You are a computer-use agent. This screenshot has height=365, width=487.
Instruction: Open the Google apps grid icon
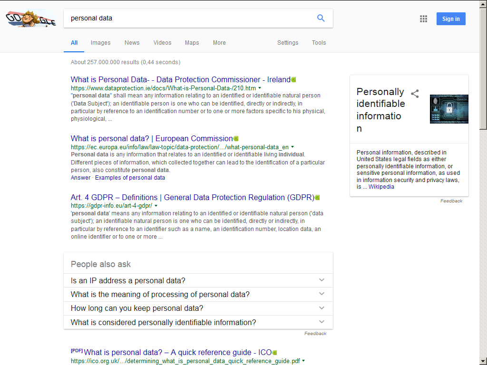423,19
